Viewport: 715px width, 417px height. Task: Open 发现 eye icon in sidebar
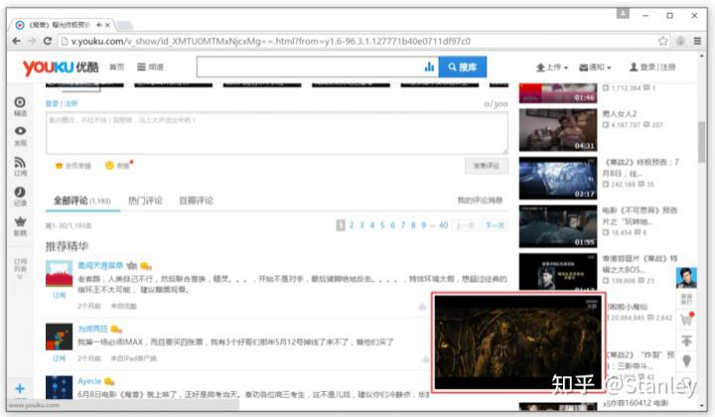(20, 135)
